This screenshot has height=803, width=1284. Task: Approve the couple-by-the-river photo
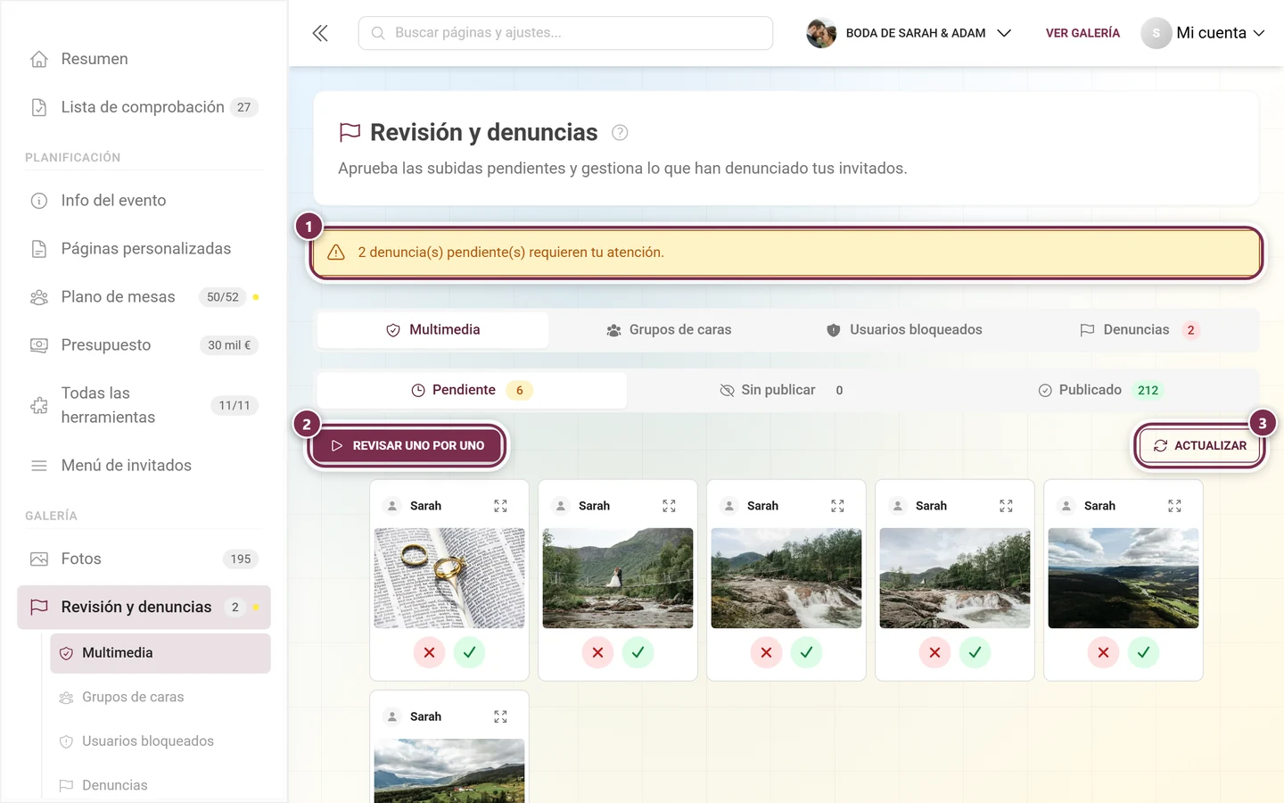pos(638,652)
